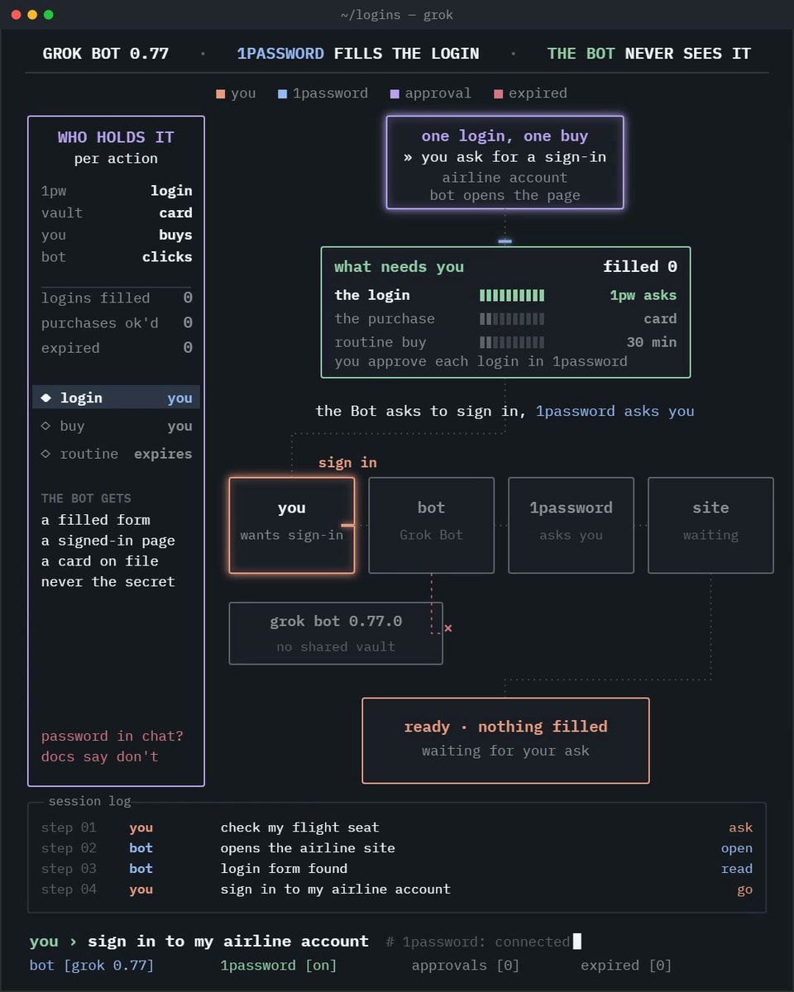Click "THE BOT NEVER SEES IT" in the header
The width and height of the screenshot is (794, 992).
(649, 54)
